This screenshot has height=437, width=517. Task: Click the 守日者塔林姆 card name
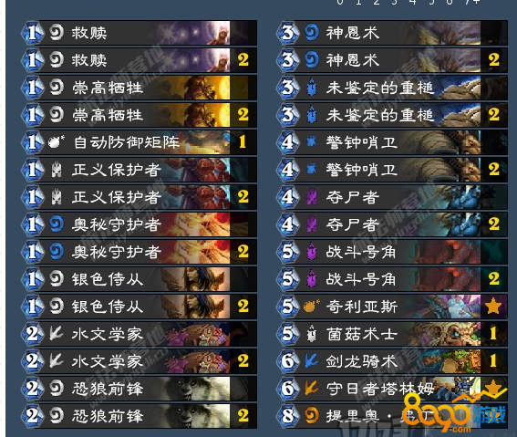coord(380,389)
